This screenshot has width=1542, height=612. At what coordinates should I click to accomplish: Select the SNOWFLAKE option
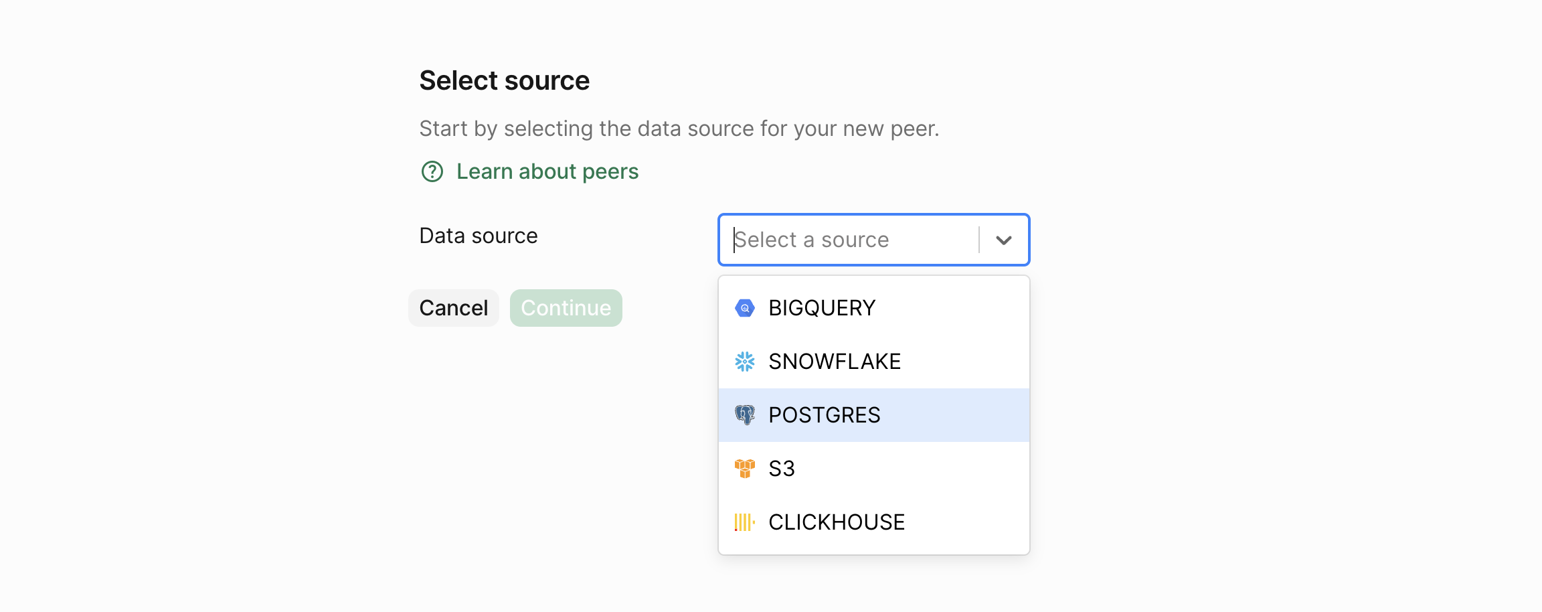[x=835, y=362]
